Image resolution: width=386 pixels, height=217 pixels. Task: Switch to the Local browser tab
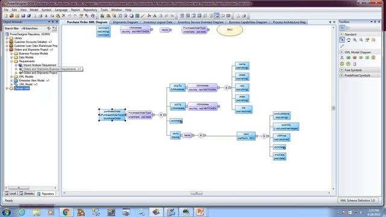[10, 193]
